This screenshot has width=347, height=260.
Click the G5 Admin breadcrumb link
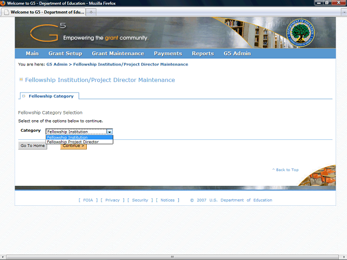pyautogui.click(x=57, y=64)
